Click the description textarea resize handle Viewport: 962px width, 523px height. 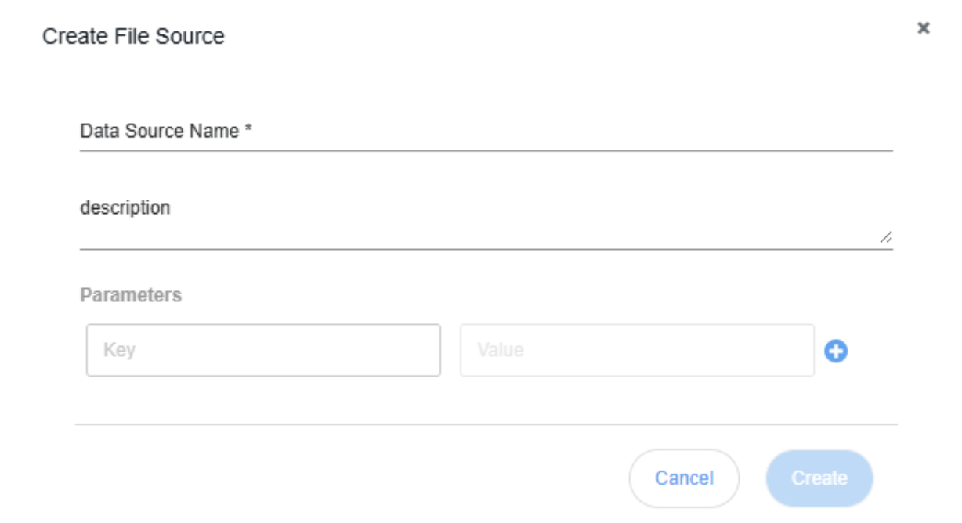(x=885, y=237)
